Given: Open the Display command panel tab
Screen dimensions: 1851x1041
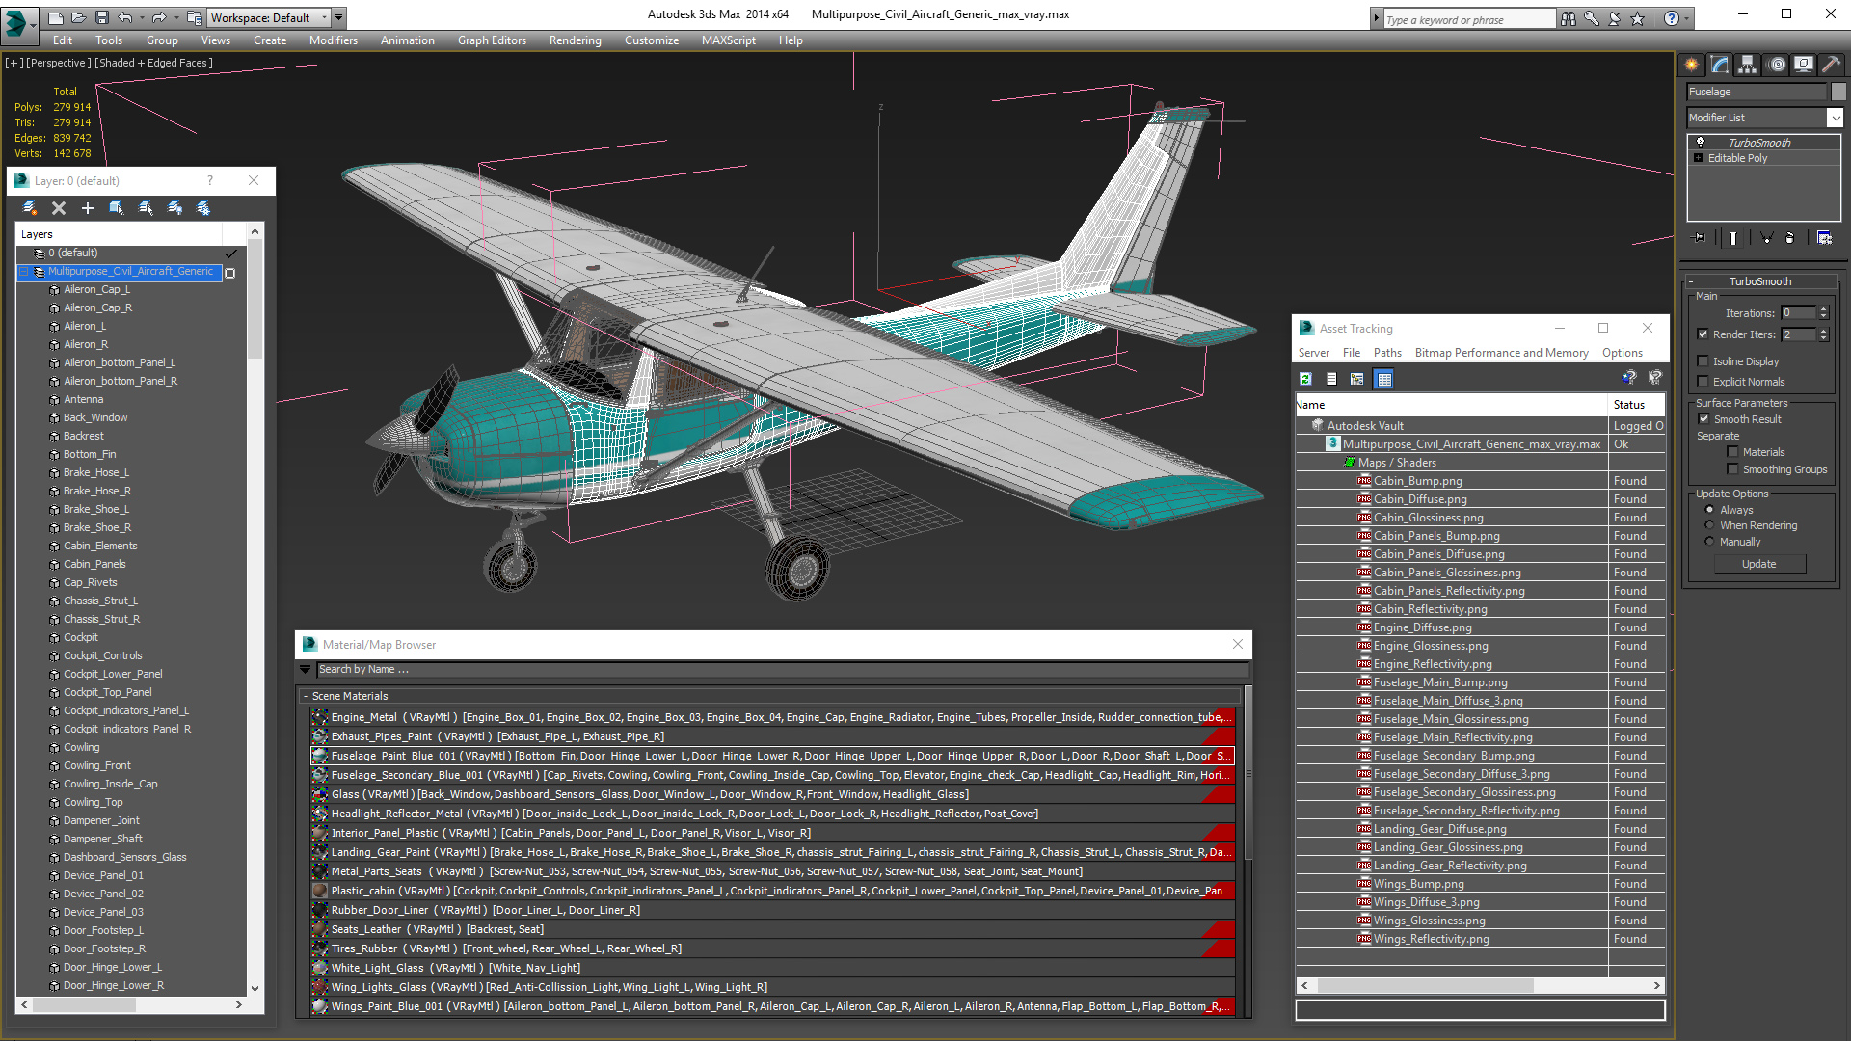Looking at the screenshot, I should (1804, 65).
